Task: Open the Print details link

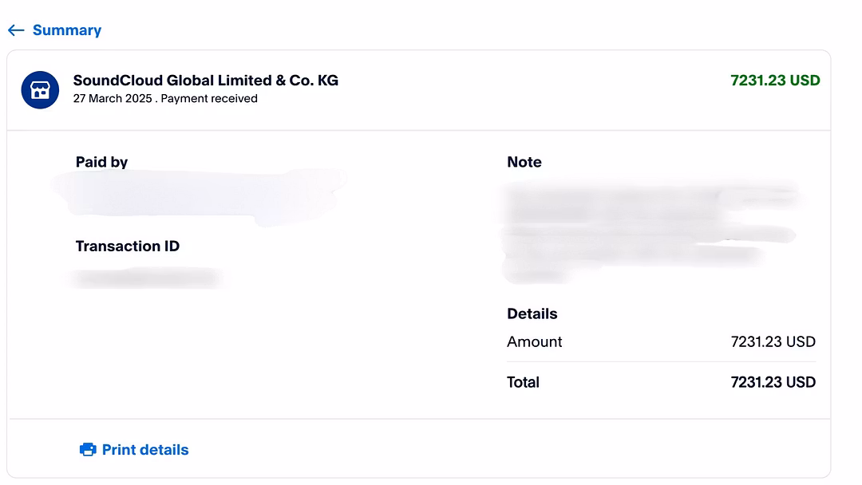Action: click(x=145, y=450)
